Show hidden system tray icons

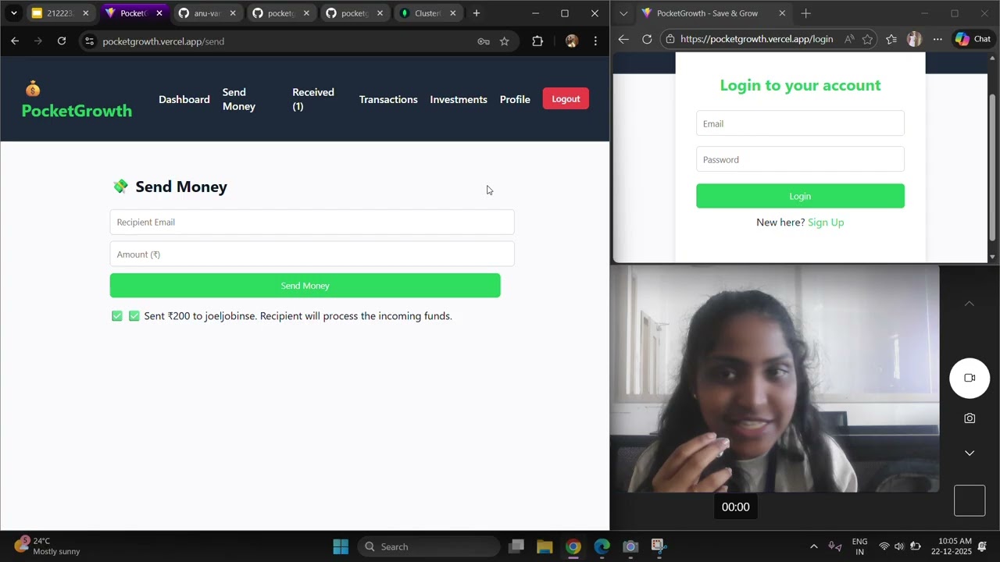(x=813, y=546)
